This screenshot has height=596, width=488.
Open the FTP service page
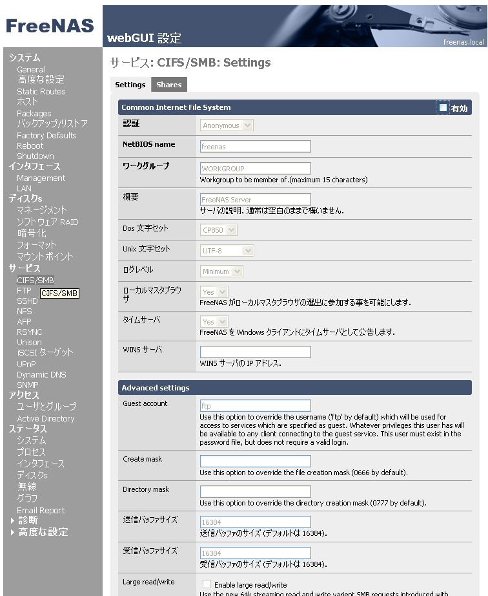(24, 290)
